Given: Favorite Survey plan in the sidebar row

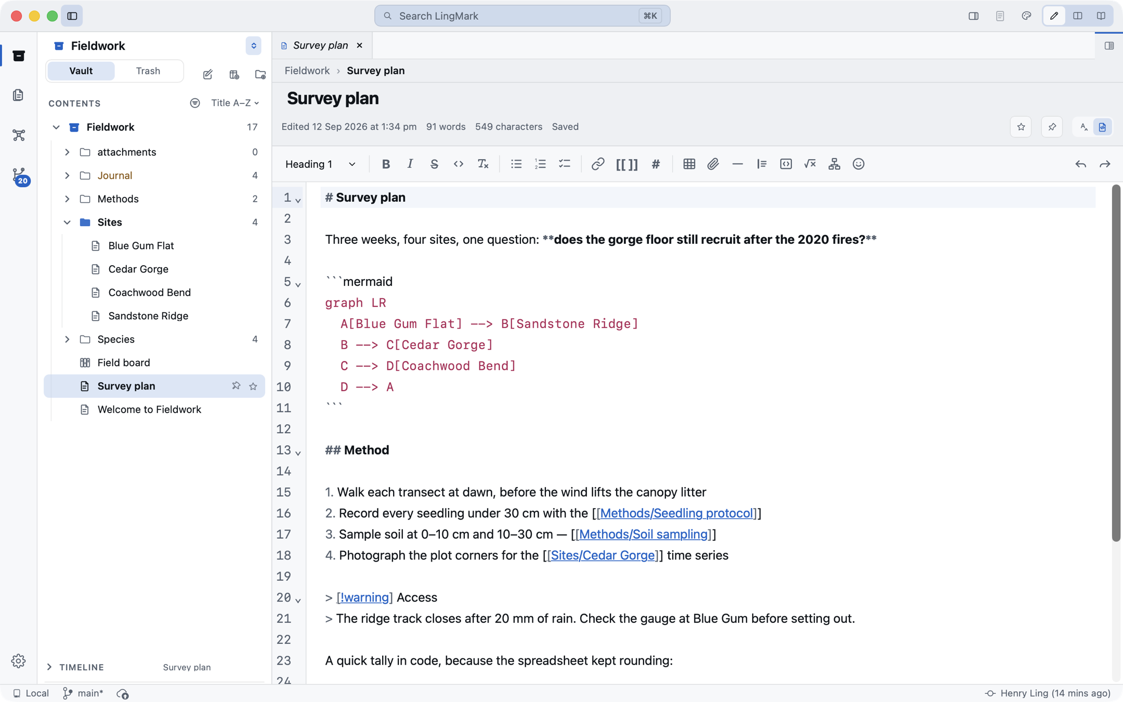Looking at the screenshot, I should tap(253, 386).
